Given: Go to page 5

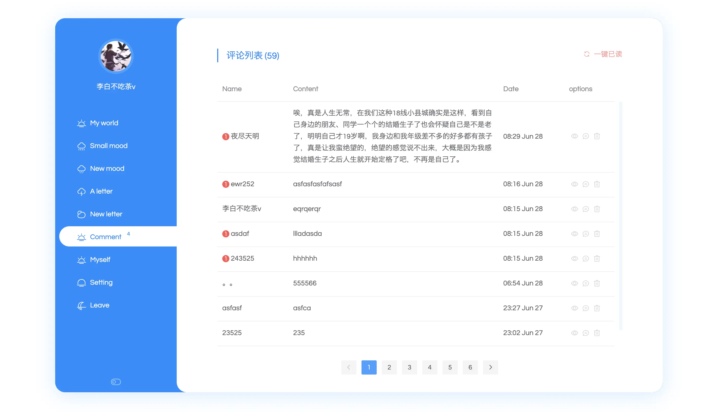Looking at the screenshot, I should pos(450,367).
